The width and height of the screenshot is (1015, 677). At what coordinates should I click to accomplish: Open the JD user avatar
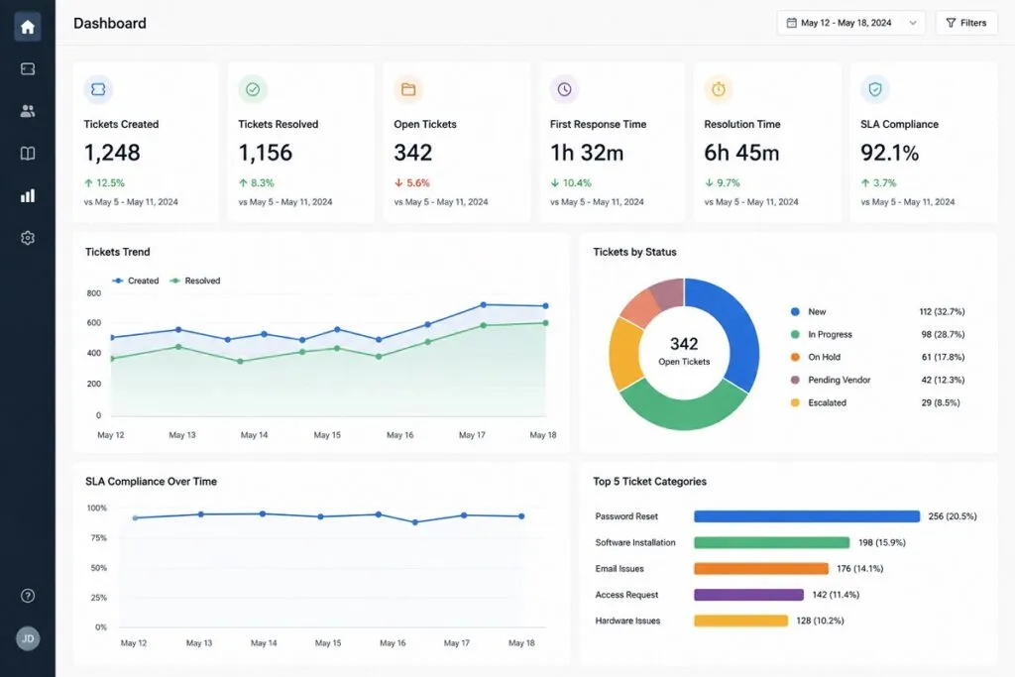click(x=28, y=638)
